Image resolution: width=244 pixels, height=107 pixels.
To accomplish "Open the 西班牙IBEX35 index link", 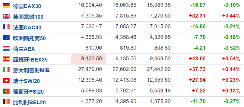I will tap(30, 60).
